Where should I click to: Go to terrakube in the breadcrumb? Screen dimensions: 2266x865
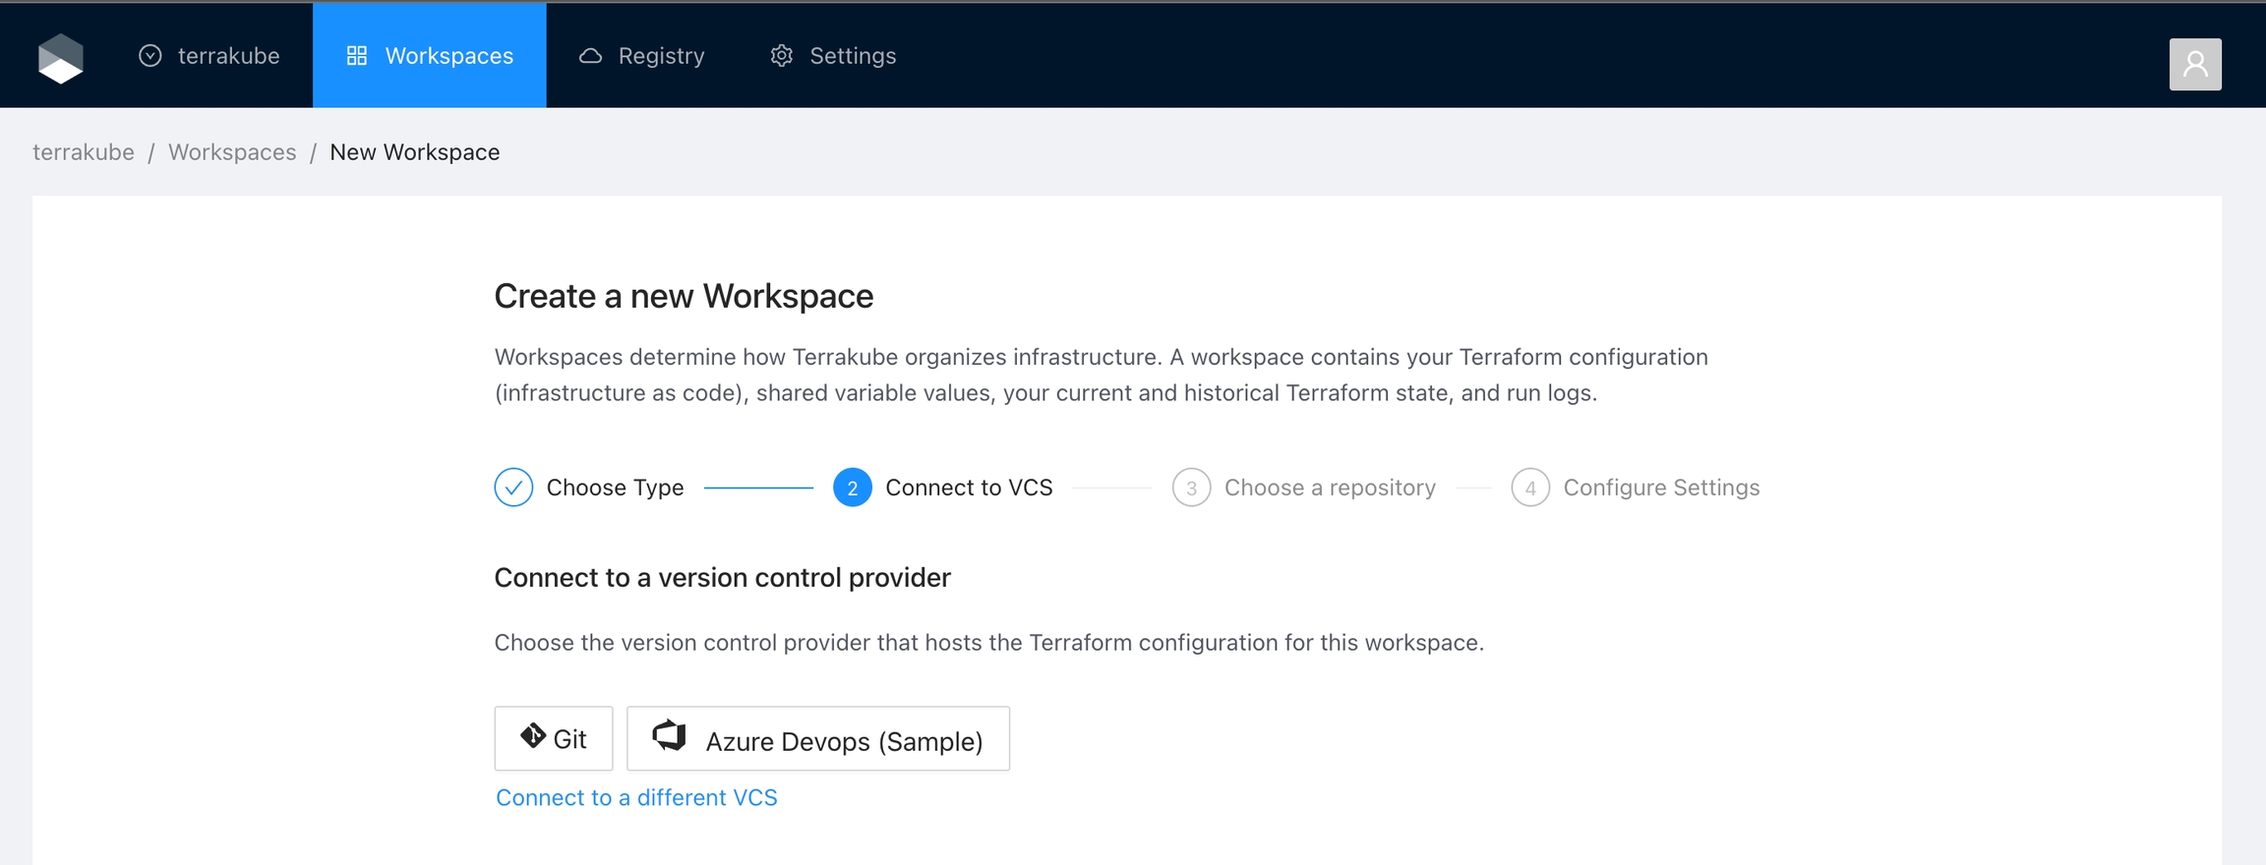(84, 152)
